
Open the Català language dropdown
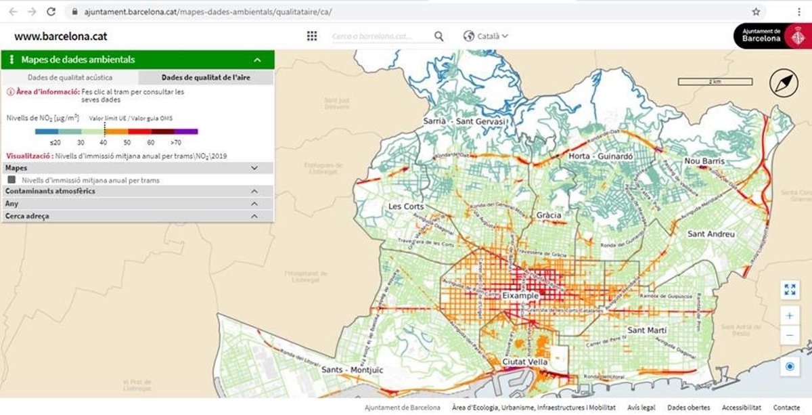point(486,37)
